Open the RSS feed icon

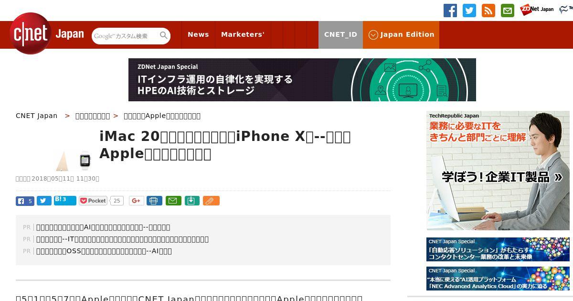488,11
